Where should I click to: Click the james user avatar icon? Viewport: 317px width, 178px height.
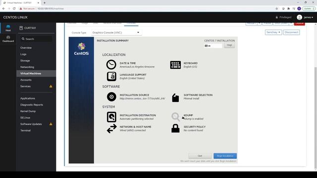(x=299, y=17)
